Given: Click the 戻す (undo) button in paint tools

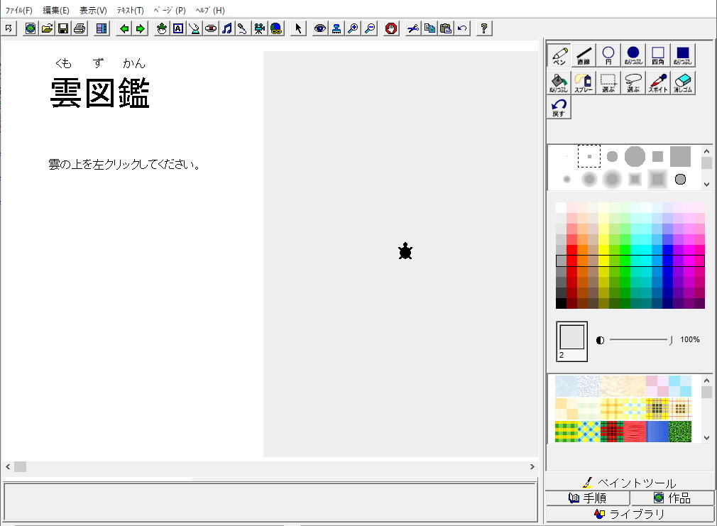Looking at the screenshot, I should tap(559, 108).
